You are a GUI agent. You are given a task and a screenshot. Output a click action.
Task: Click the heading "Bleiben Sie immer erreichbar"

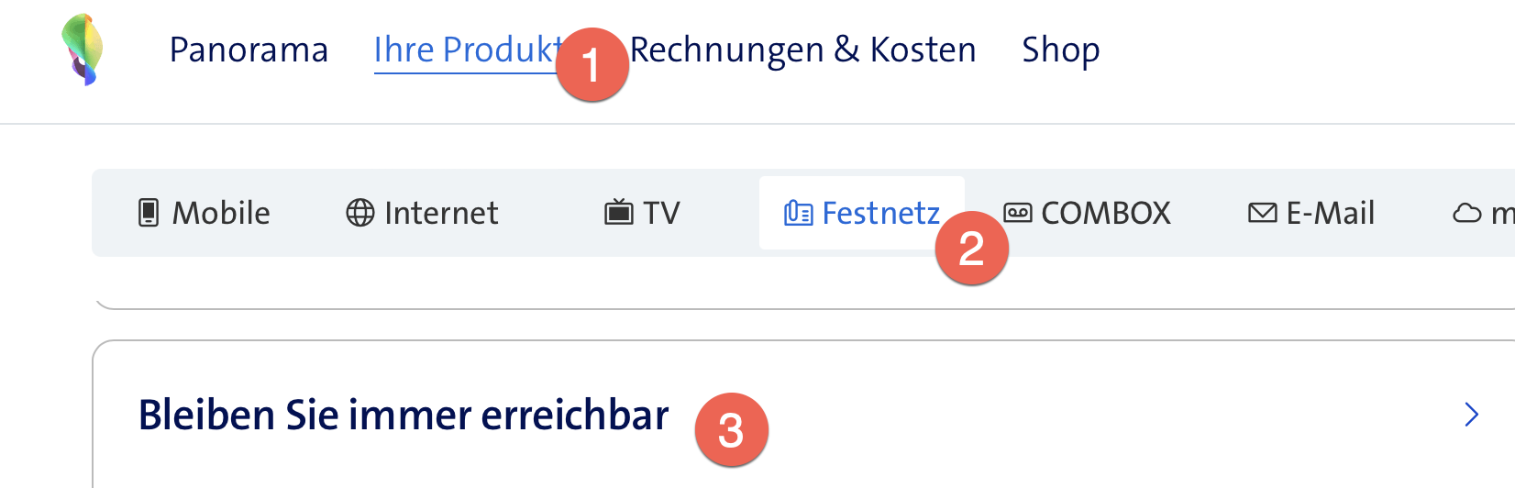point(404,415)
